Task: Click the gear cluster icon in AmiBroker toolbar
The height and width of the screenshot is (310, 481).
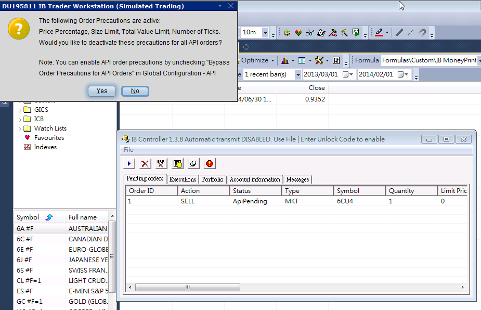Action: coord(287,33)
